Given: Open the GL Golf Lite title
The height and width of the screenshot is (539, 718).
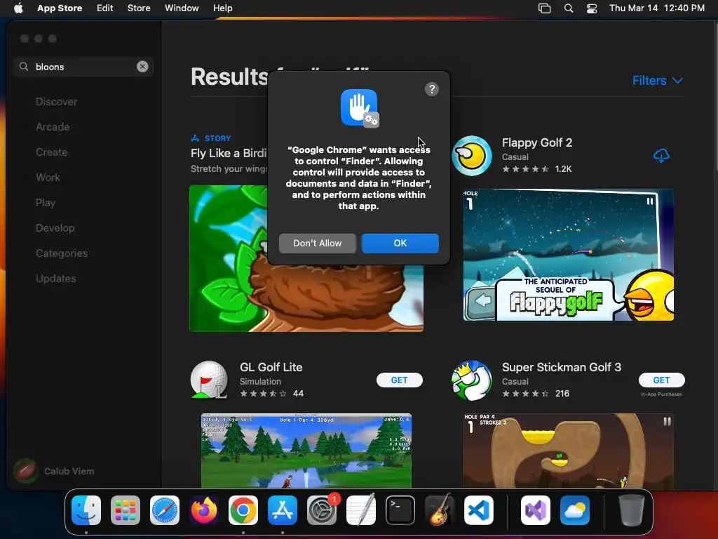Looking at the screenshot, I should (271, 367).
